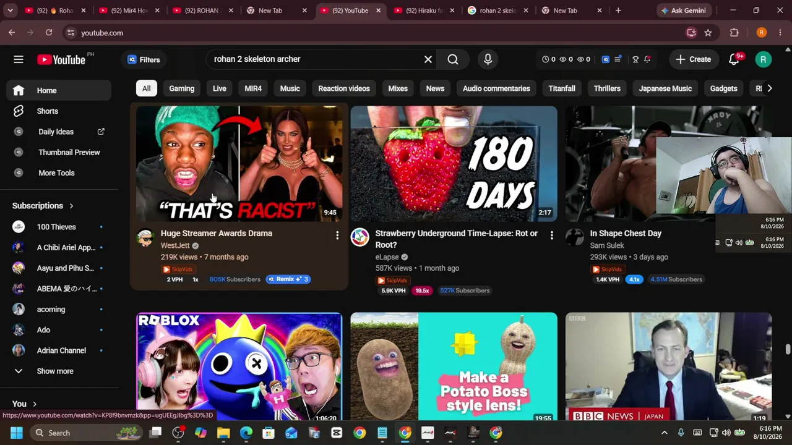
Task: Open the Huge Streamer Awards Drama thumbnail
Action: 239,164
